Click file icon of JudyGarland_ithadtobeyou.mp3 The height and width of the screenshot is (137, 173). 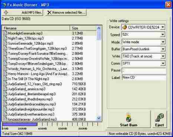click(5, 99)
